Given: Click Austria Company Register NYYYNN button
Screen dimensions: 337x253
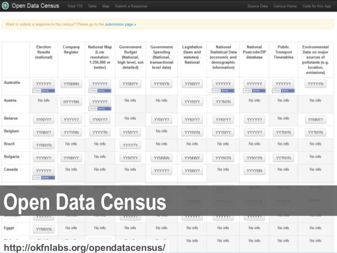Looking at the screenshot, I should 71,101.
